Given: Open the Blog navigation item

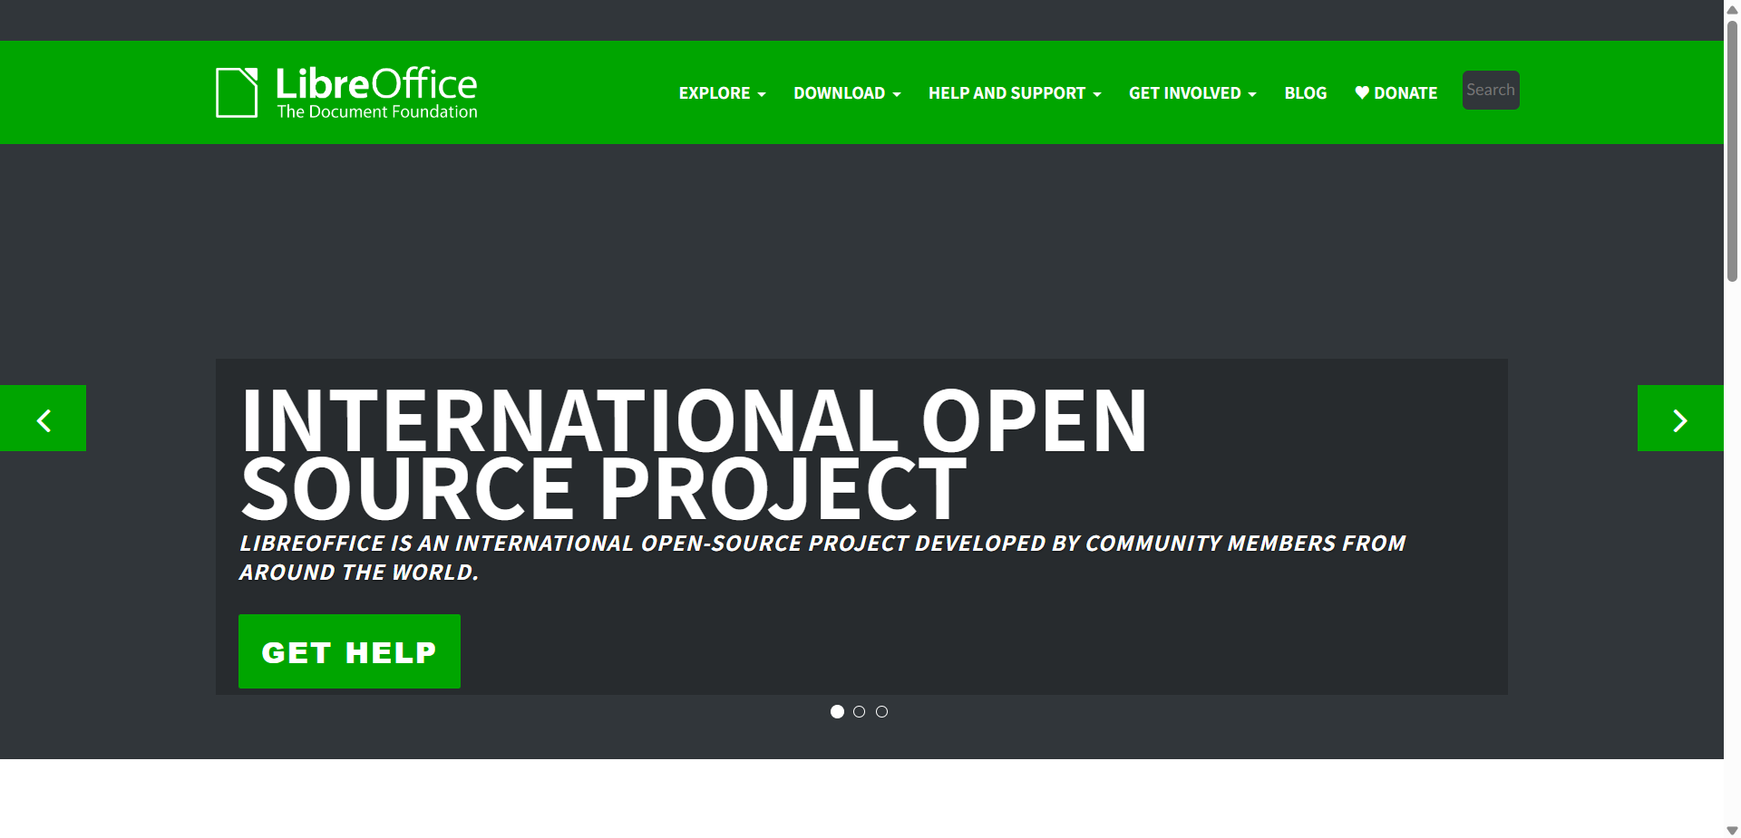Looking at the screenshot, I should [x=1305, y=93].
